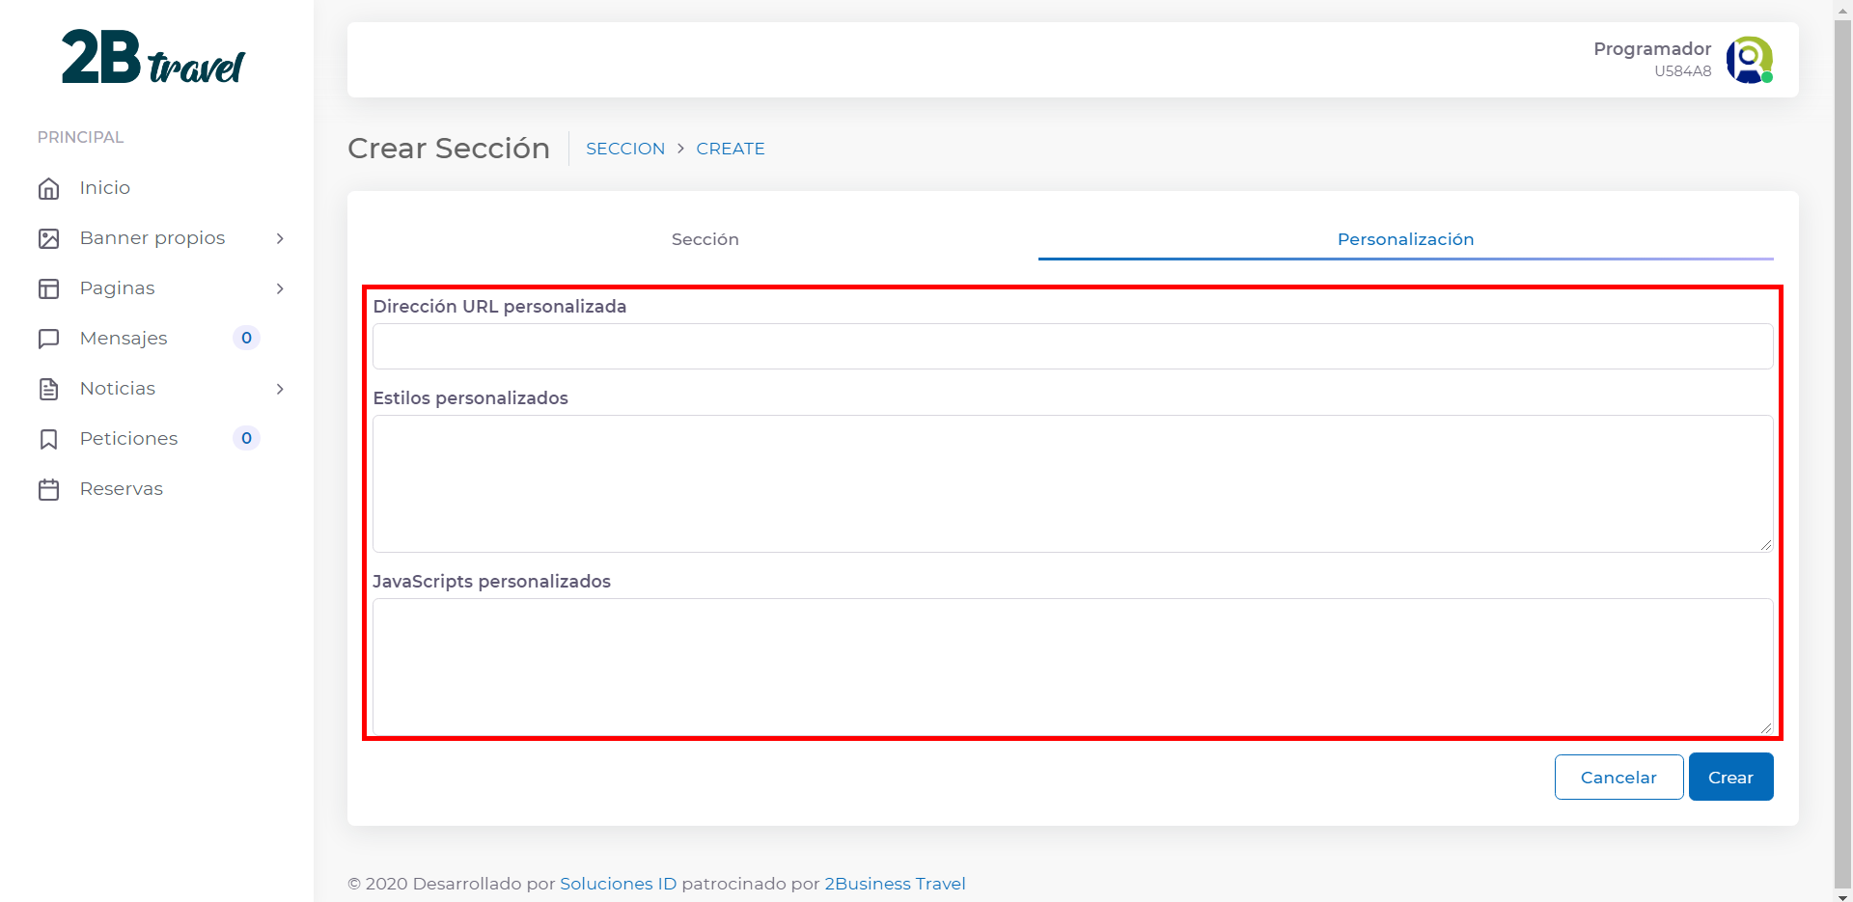Click the Peticiones bookmark icon
Image resolution: width=1853 pixels, height=902 pixels.
49,439
